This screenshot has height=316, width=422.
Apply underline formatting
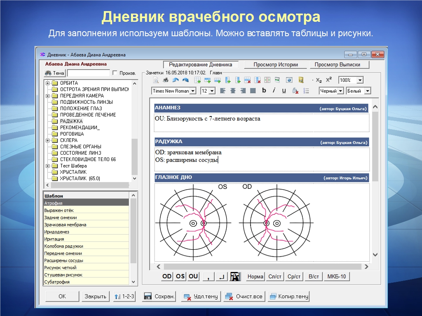click(284, 91)
